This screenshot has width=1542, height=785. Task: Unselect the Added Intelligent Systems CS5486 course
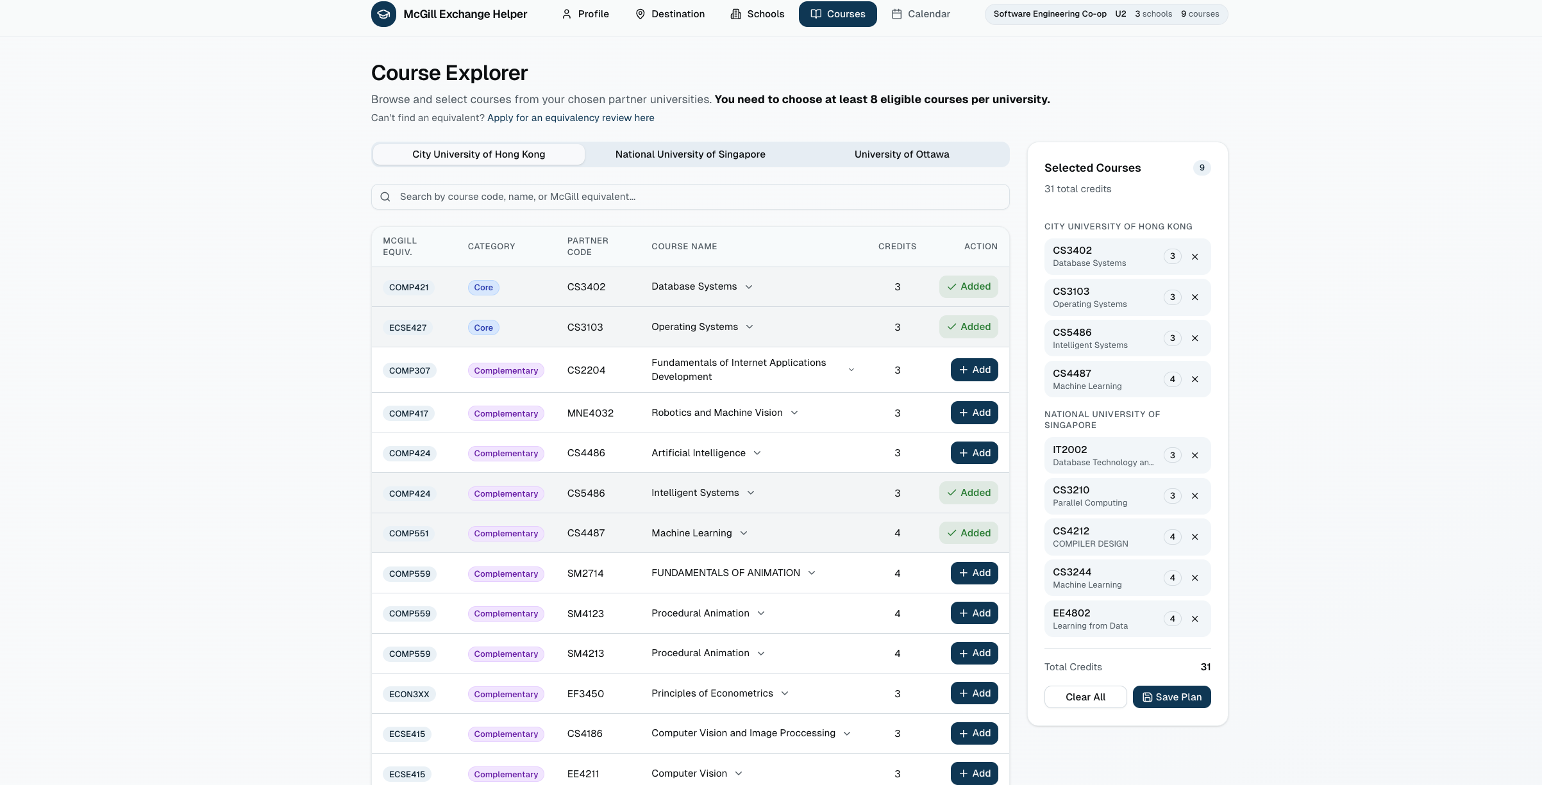968,493
